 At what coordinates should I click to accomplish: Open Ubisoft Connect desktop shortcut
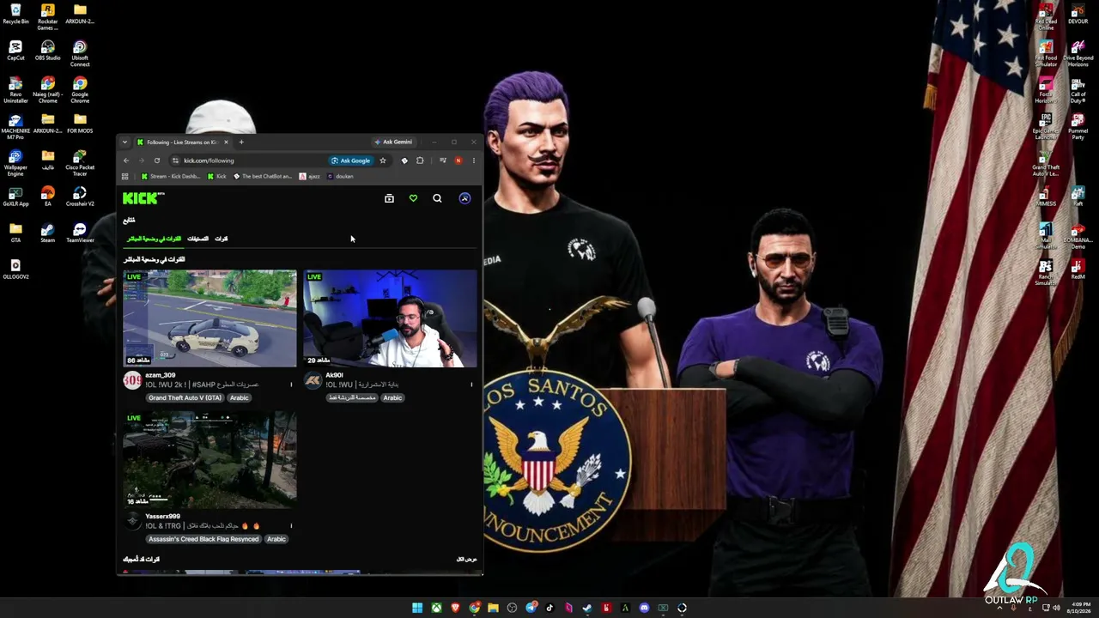(80, 53)
